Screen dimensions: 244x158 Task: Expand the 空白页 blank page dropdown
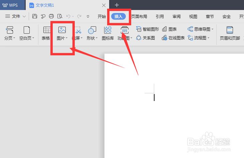33,38
